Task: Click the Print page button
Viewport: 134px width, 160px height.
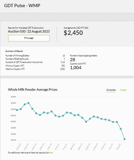Action: pyautogui.click(x=29, y=38)
